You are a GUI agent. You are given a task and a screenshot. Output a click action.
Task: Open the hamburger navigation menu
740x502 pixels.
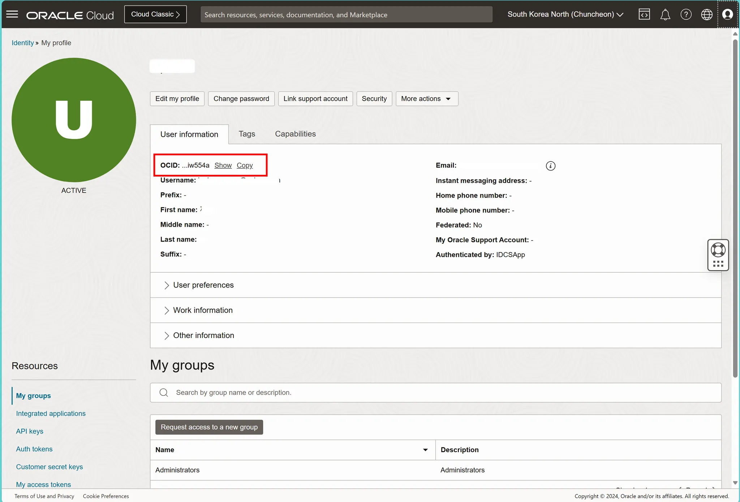(12, 14)
